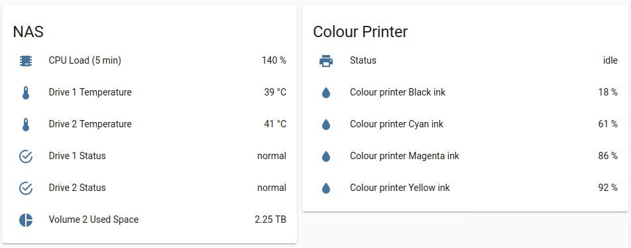Click the Drive 1 Status checkmark icon
Screen dimensions: 631x248
click(x=26, y=156)
